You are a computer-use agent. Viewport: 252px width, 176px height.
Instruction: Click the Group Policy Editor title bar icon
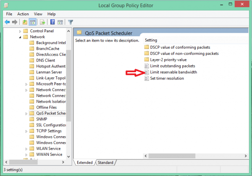(x=6, y=5)
